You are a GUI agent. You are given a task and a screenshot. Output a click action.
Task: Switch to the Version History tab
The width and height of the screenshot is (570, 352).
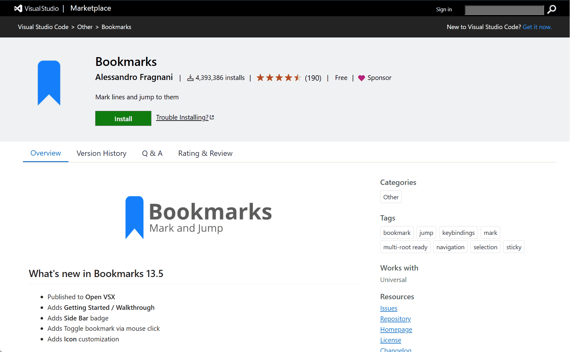coord(101,153)
